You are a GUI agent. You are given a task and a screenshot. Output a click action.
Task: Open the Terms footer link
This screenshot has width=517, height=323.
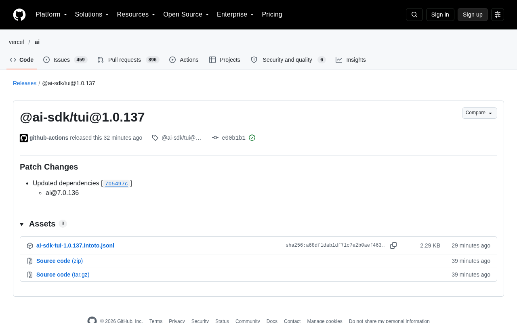[156, 321]
